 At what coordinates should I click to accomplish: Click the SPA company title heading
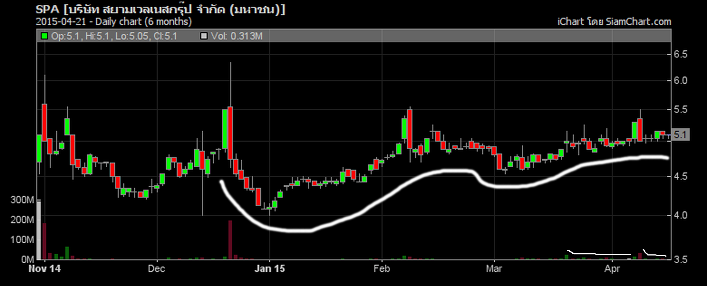point(161,9)
